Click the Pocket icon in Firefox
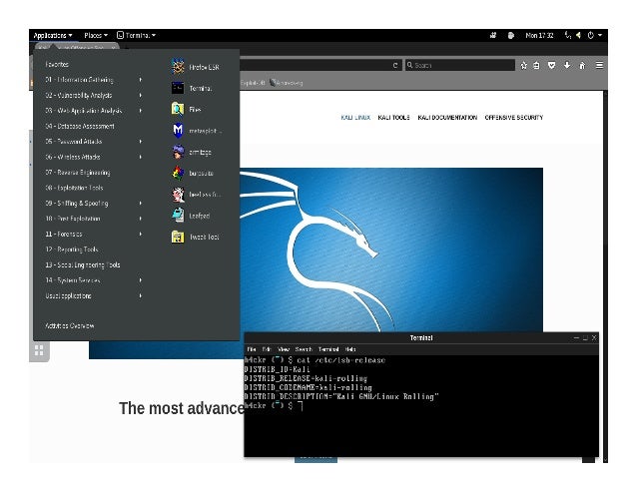Image resolution: width=637 pixels, height=492 pixels. (552, 65)
